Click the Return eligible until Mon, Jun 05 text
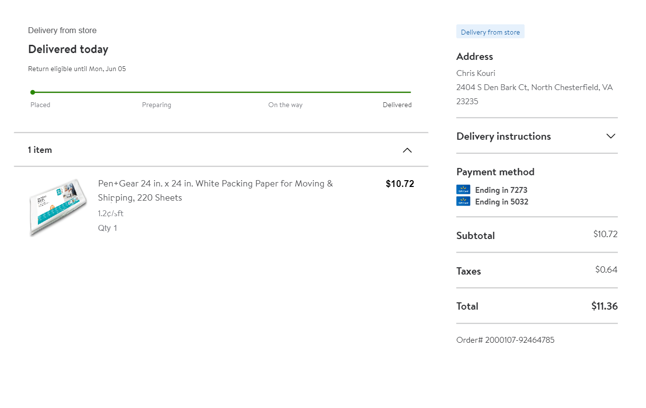 (77, 69)
